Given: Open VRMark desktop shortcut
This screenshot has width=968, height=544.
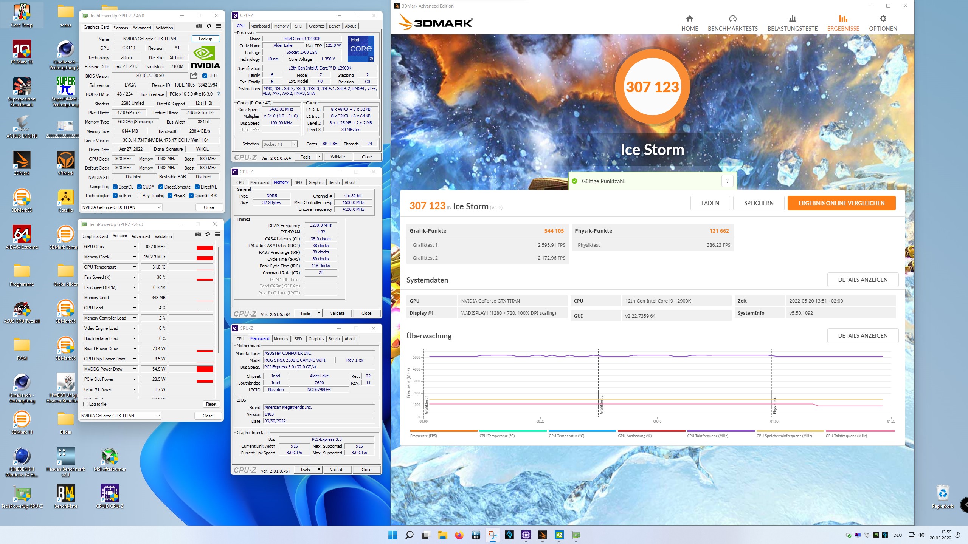Looking at the screenshot, I should coord(65,163).
